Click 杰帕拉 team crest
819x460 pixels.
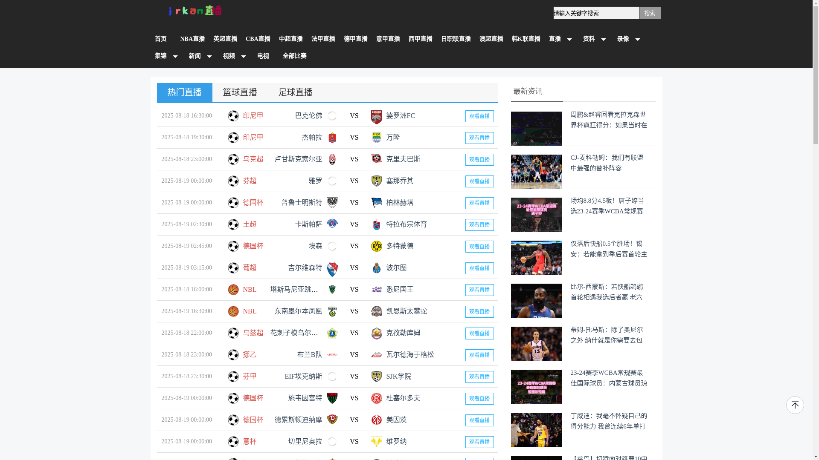pyautogui.click(x=332, y=138)
